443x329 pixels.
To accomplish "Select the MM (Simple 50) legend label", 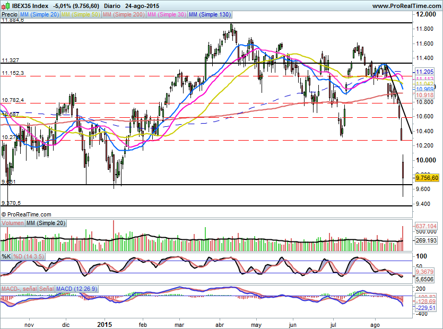I will [81, 14].
